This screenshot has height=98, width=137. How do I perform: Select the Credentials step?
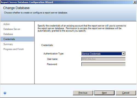[17, 39]
